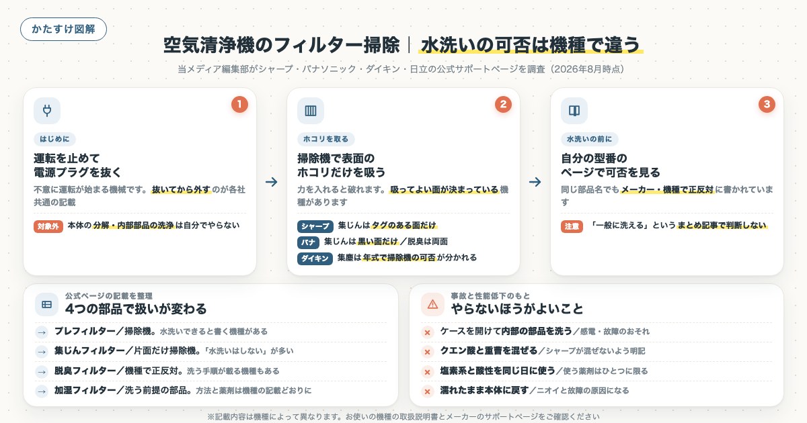
Task: Click the text 塩素系と酸性を同じ日に使う
Action: [498, 371]
